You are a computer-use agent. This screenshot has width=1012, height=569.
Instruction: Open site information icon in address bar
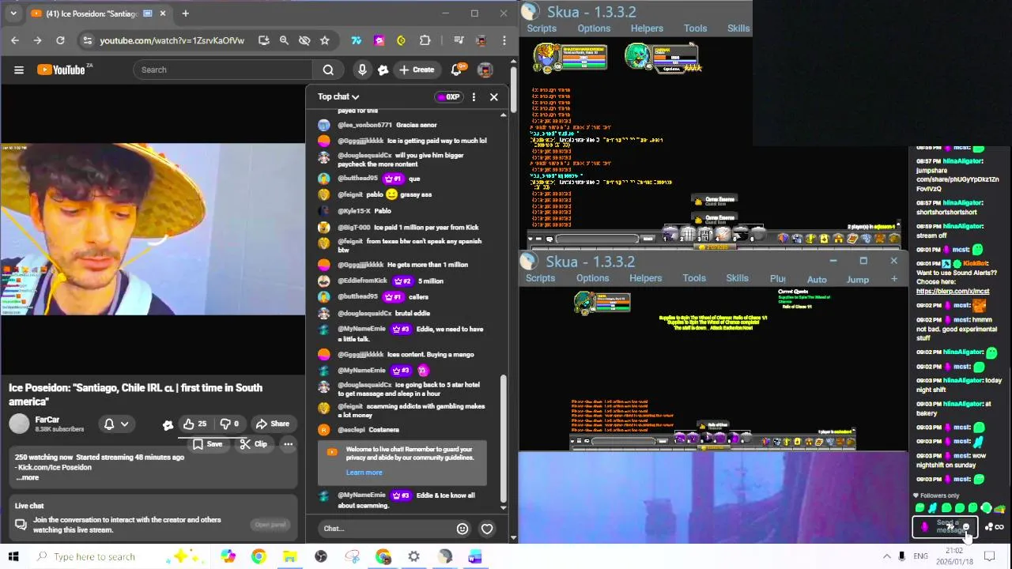pos(88,40)
